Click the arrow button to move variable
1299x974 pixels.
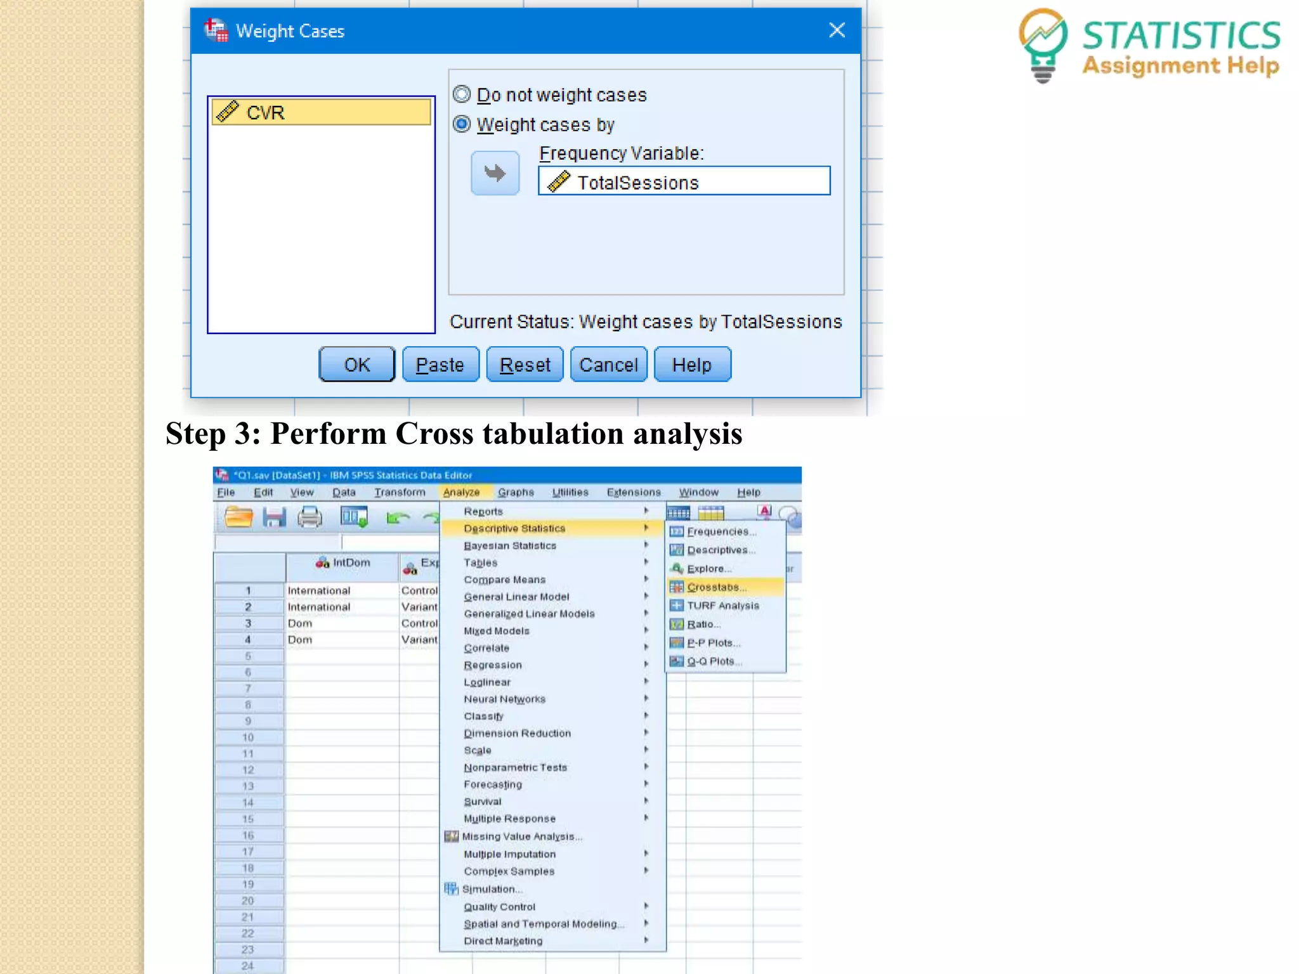495,172
